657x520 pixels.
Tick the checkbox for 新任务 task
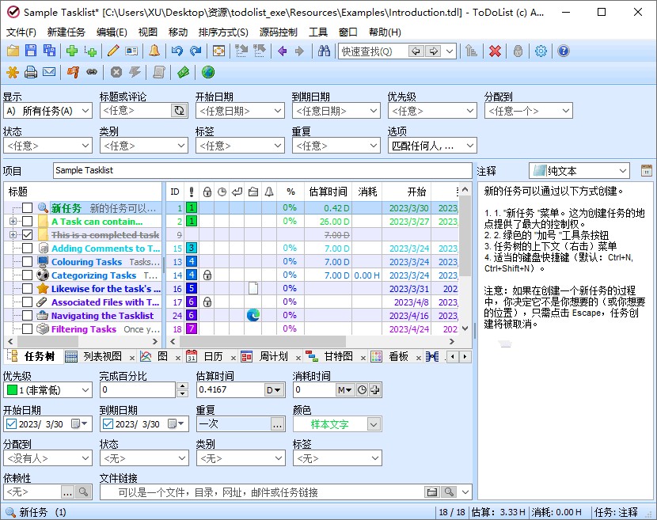pyautogui.click(x=27, y=208)
